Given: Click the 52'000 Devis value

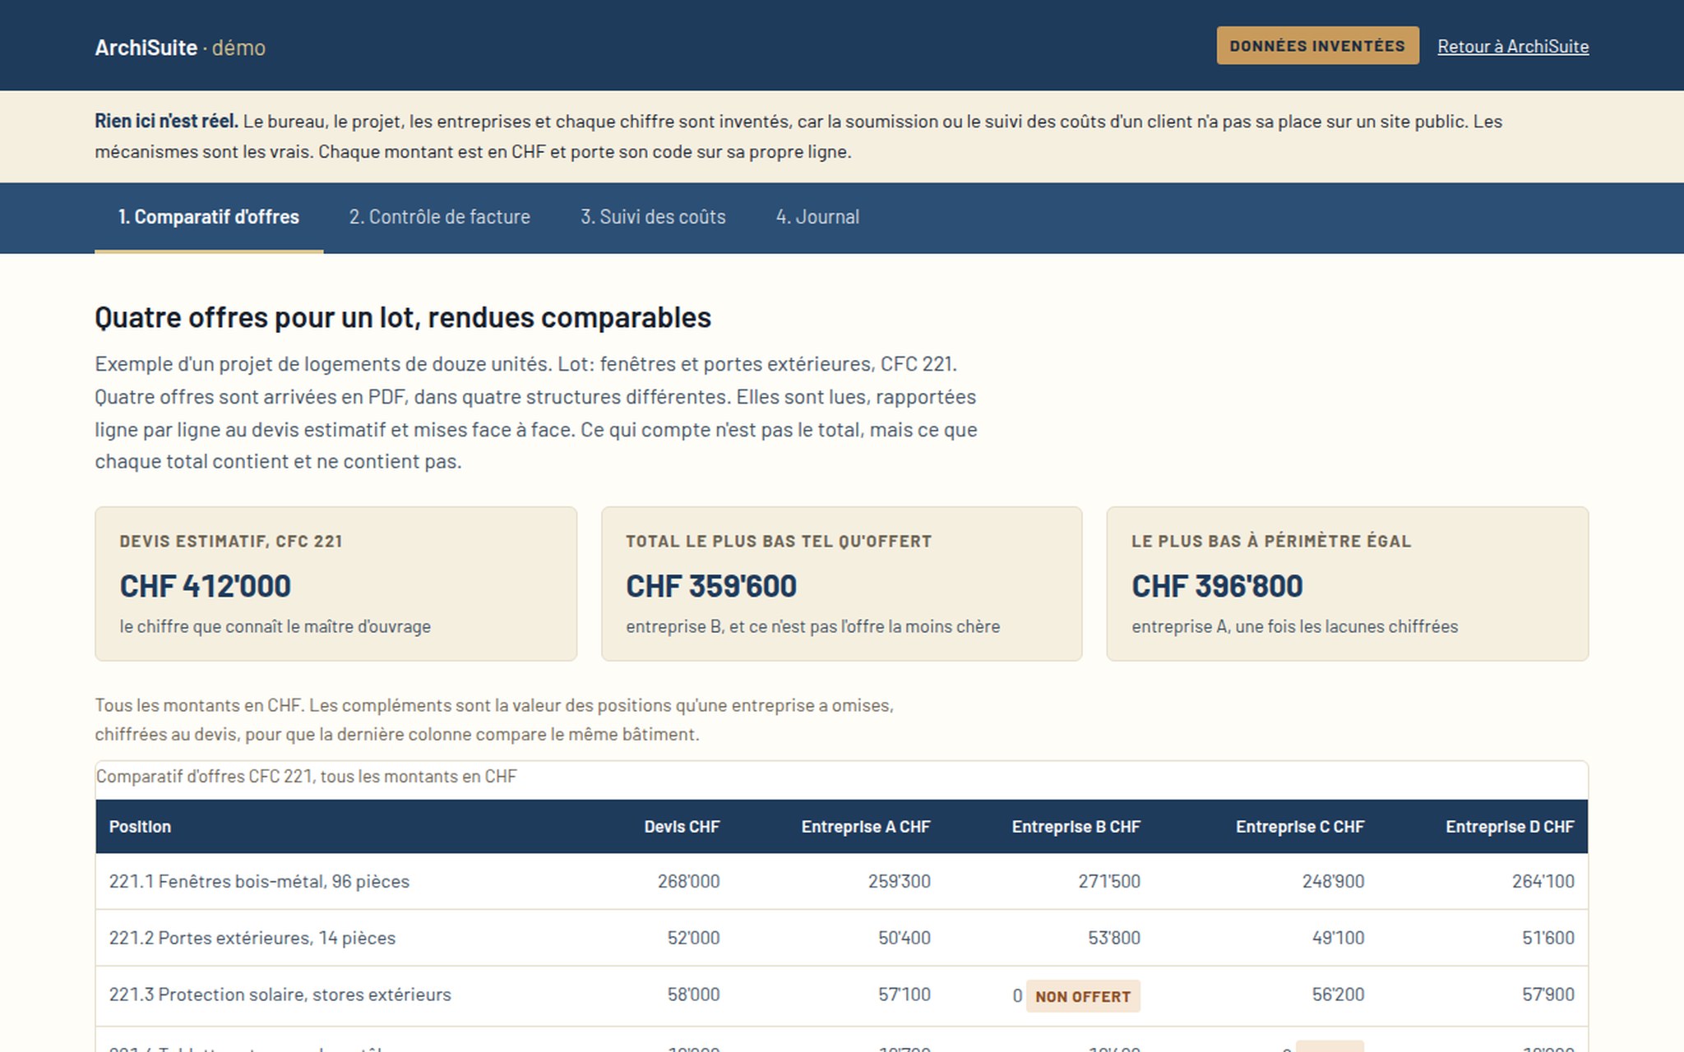Looking at the screenshot, I should tap(693, 938).
